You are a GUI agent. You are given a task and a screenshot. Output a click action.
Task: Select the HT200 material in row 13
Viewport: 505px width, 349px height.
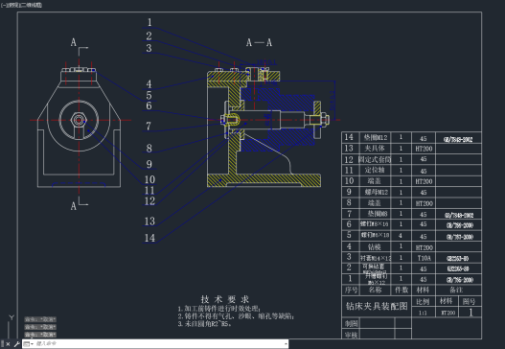(424, 149)
